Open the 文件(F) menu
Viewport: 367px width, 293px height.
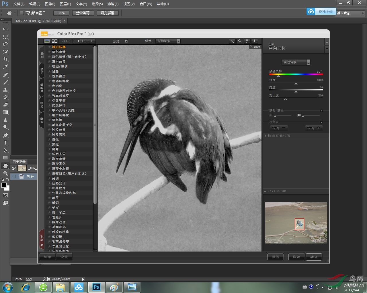click(x=19, y=4)
